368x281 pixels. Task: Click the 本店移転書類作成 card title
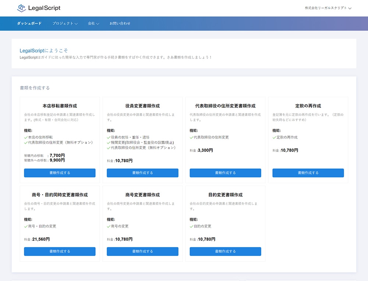(x=60, y=106)
